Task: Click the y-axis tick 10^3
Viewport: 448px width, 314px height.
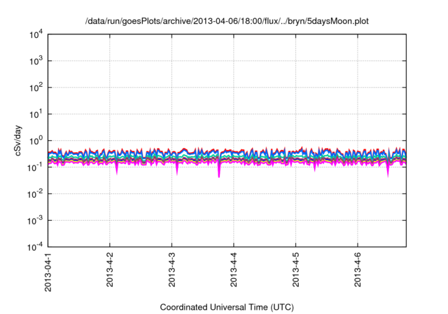Action: click(x=36, y=61)
